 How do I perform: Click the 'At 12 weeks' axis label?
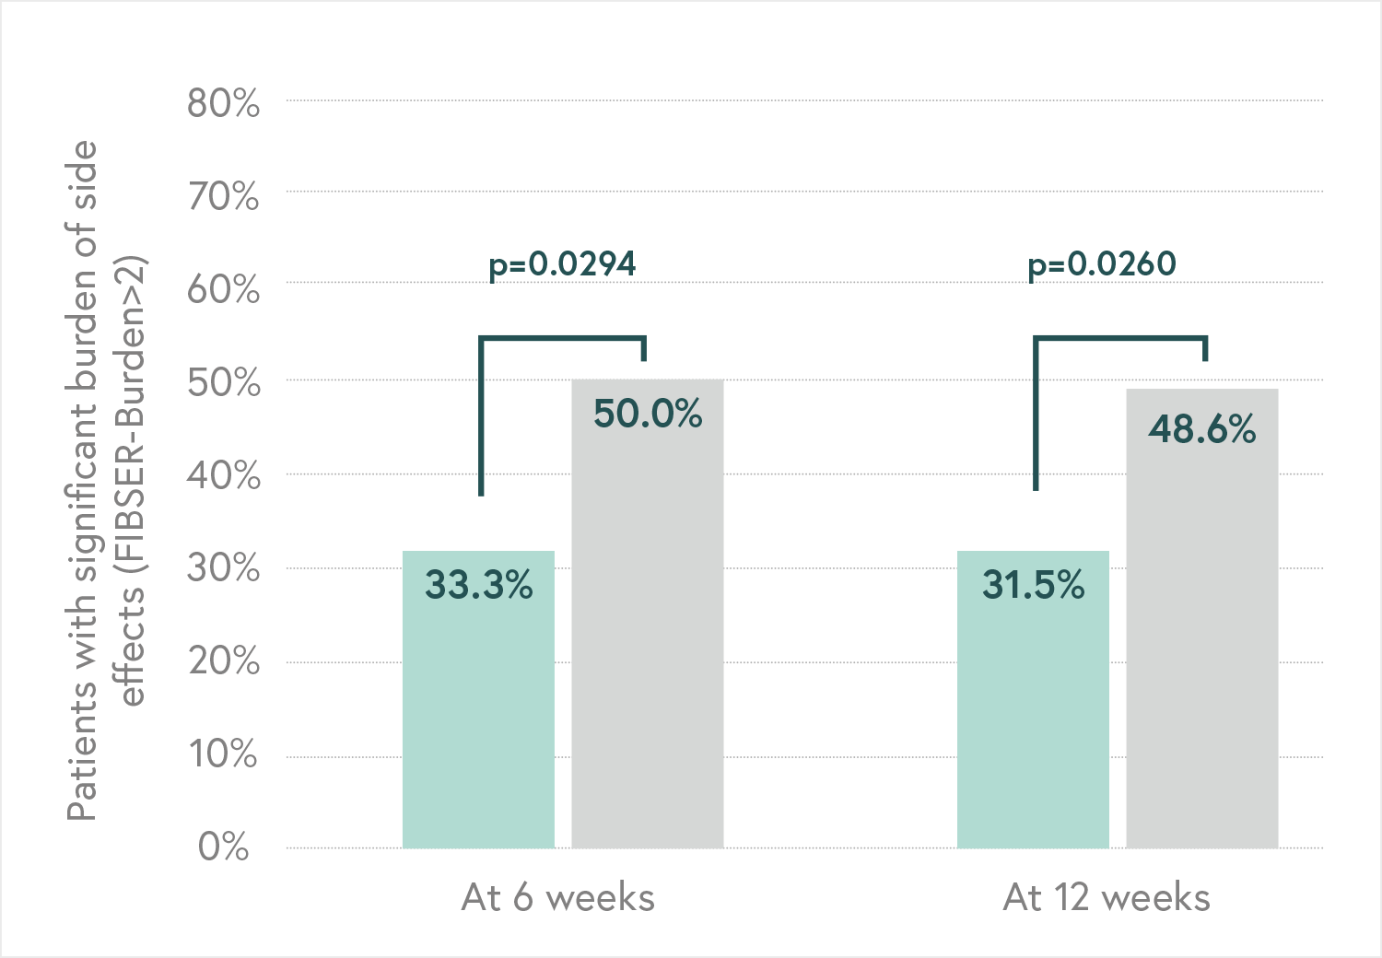coord(1107,897)
